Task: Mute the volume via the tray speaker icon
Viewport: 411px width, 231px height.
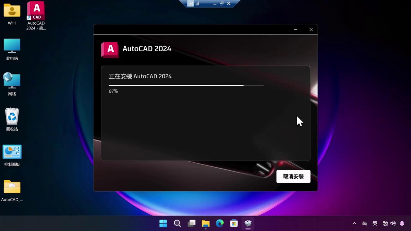Action: (x=393, y=223)
